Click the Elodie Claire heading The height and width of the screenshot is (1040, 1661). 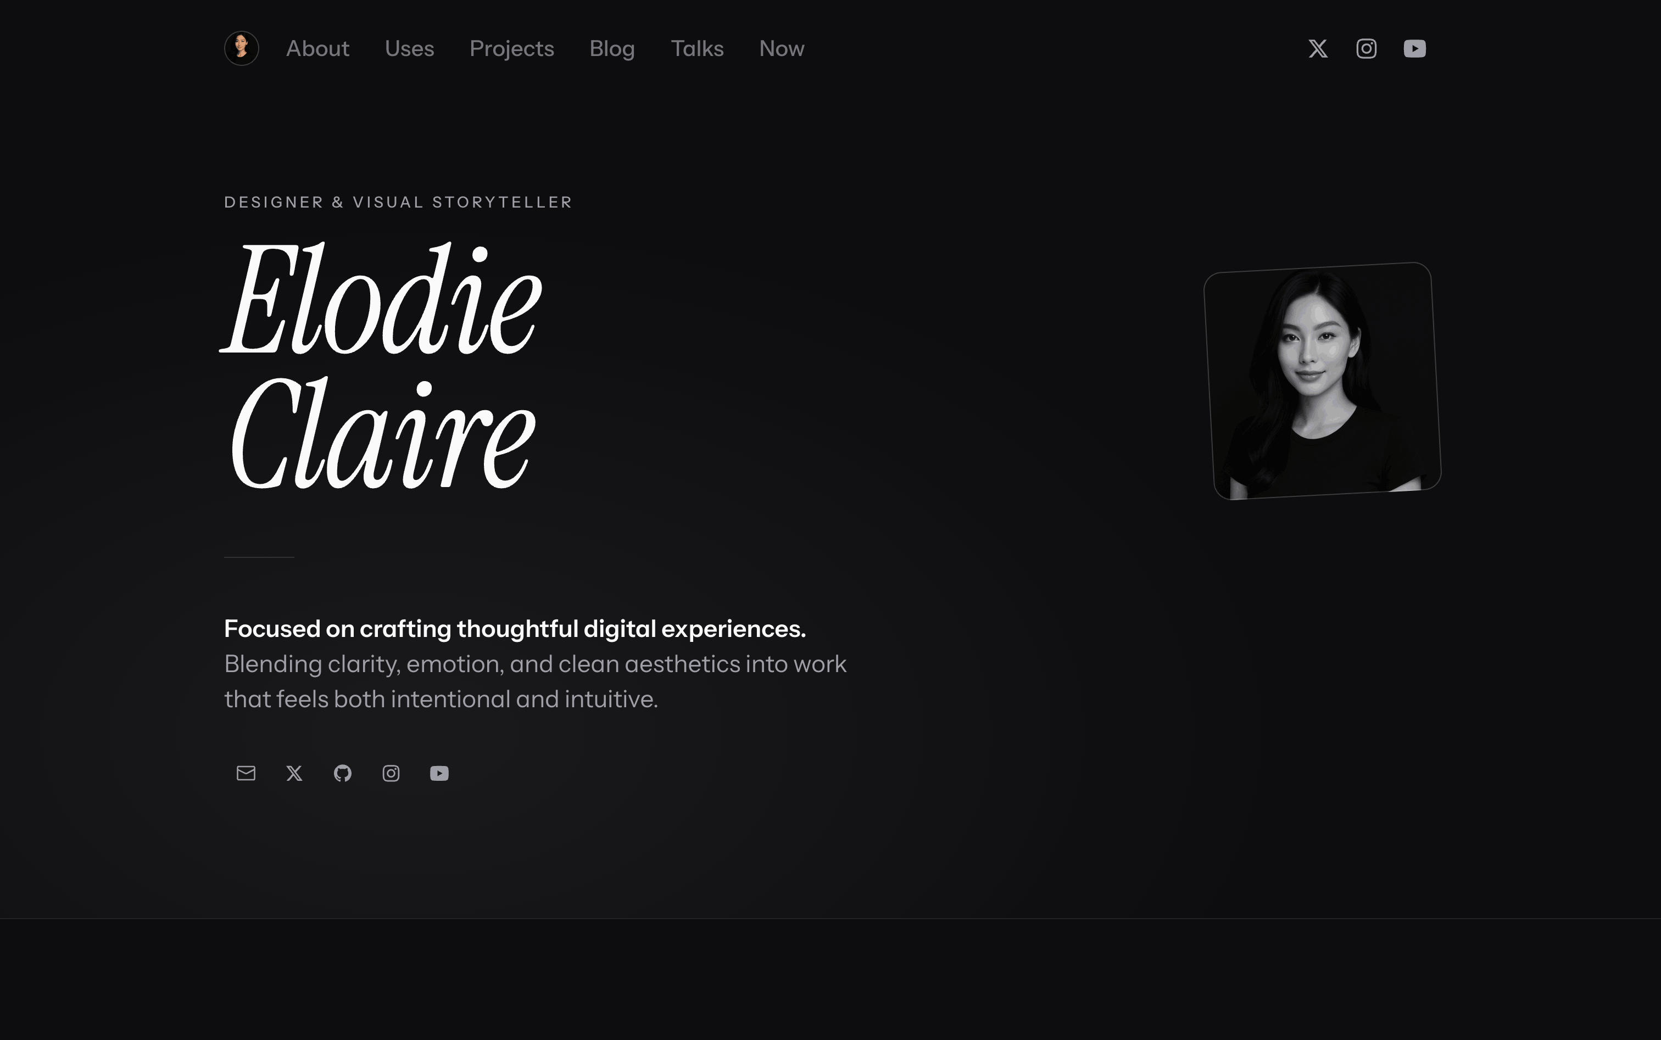coord(381,365)
